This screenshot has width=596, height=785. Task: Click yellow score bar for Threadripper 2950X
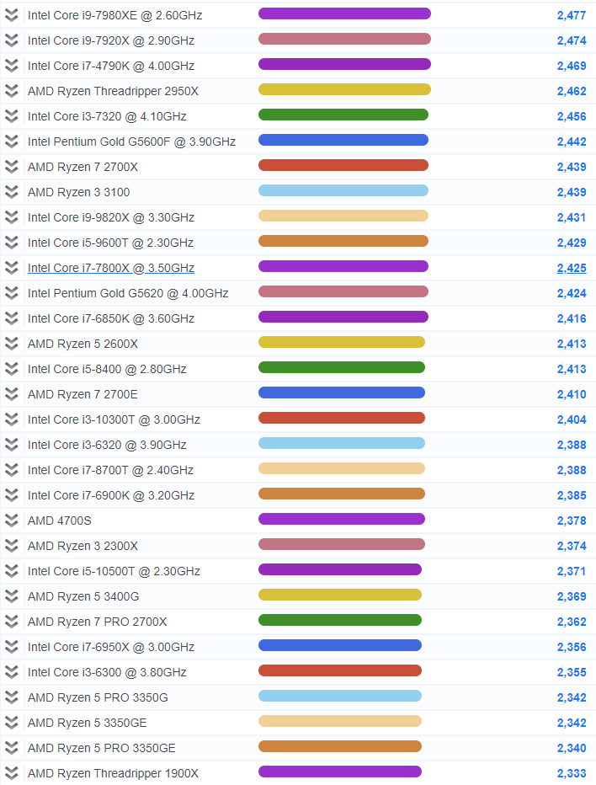344,89
